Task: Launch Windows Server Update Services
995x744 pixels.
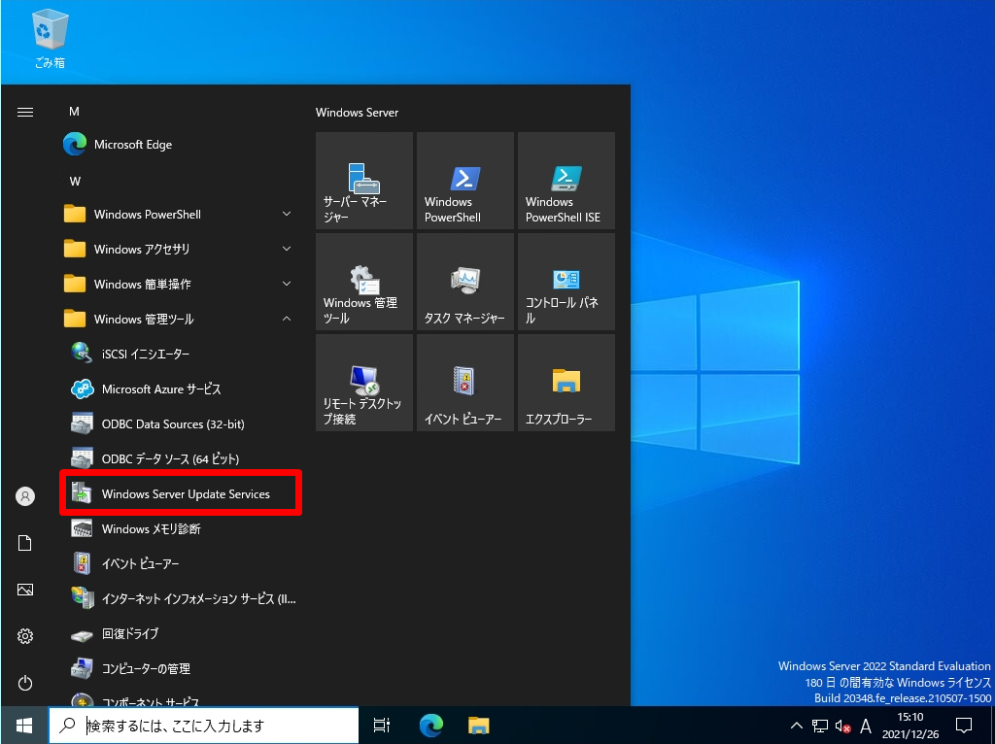Action: tap(180, 493)
